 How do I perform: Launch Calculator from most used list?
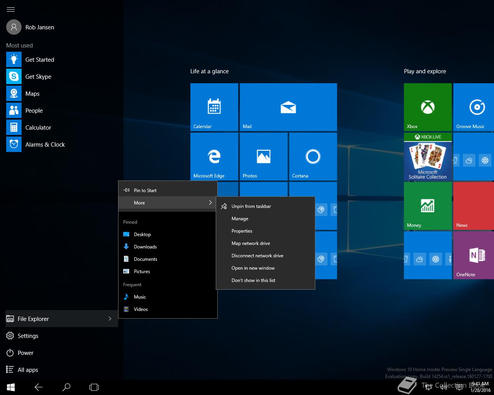pos(38,127)
